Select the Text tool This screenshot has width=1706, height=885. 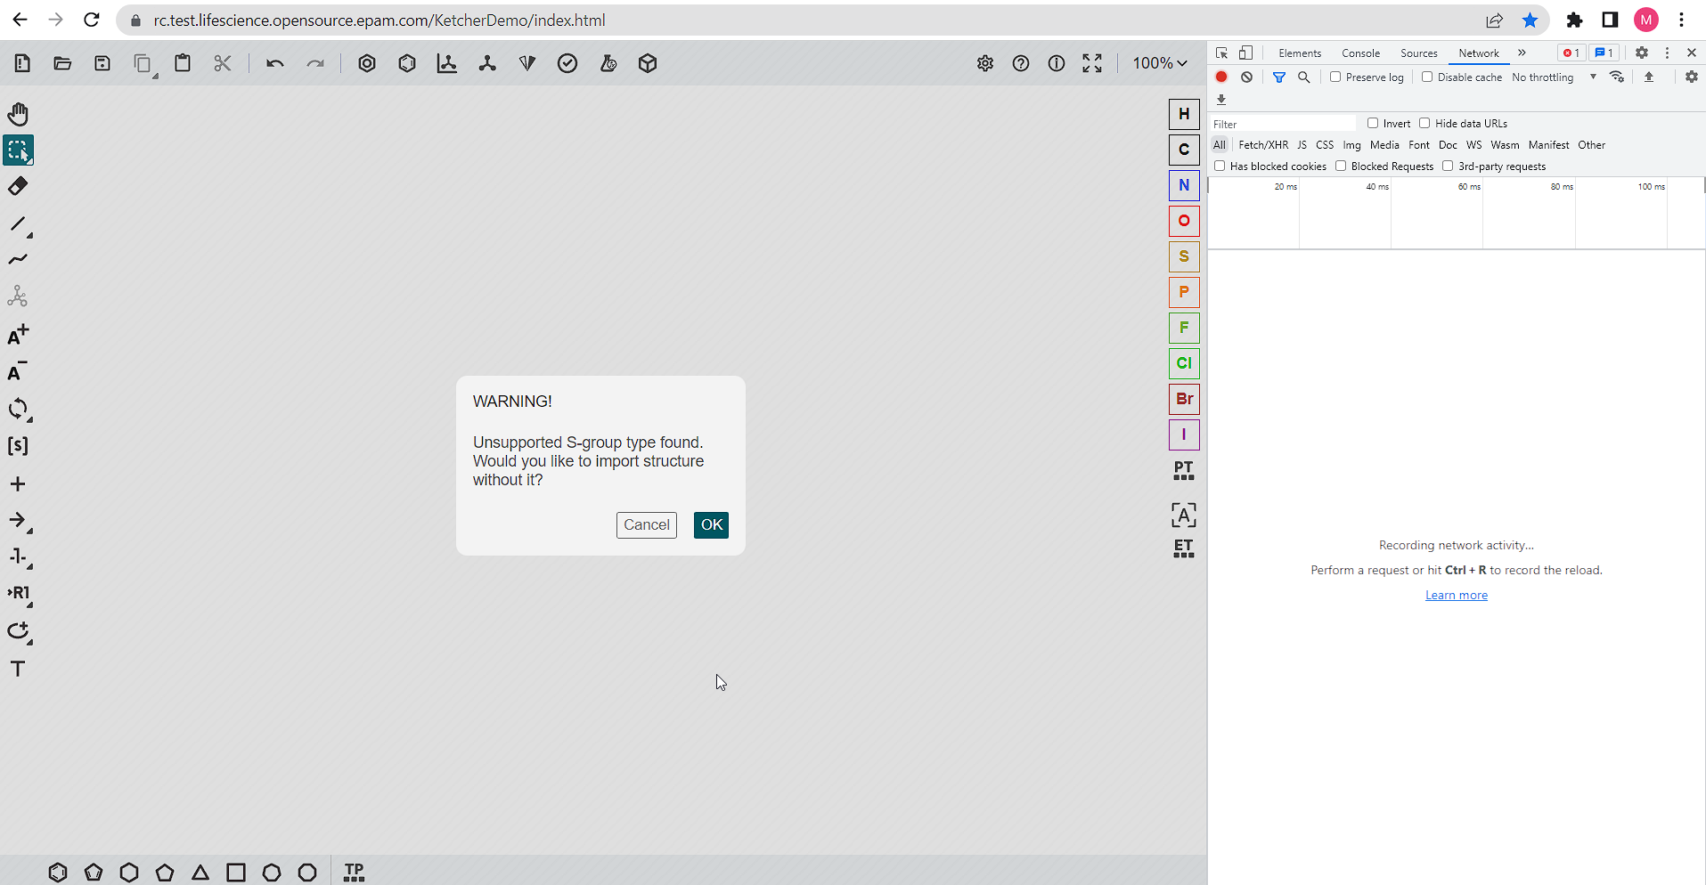tap(18, 669)
